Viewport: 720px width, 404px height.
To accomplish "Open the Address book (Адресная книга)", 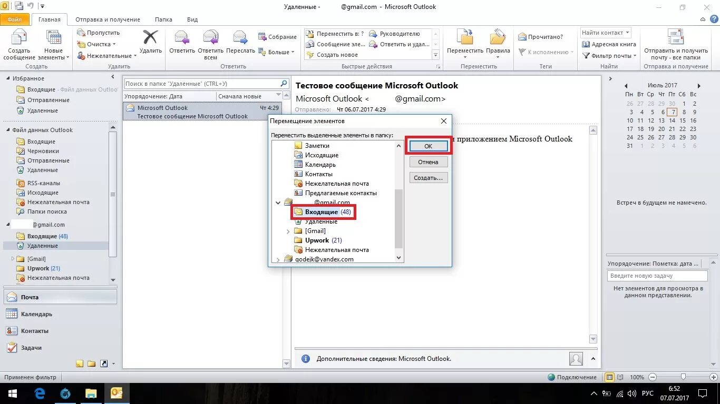I will pyautogui.click(x=609, y=44).
